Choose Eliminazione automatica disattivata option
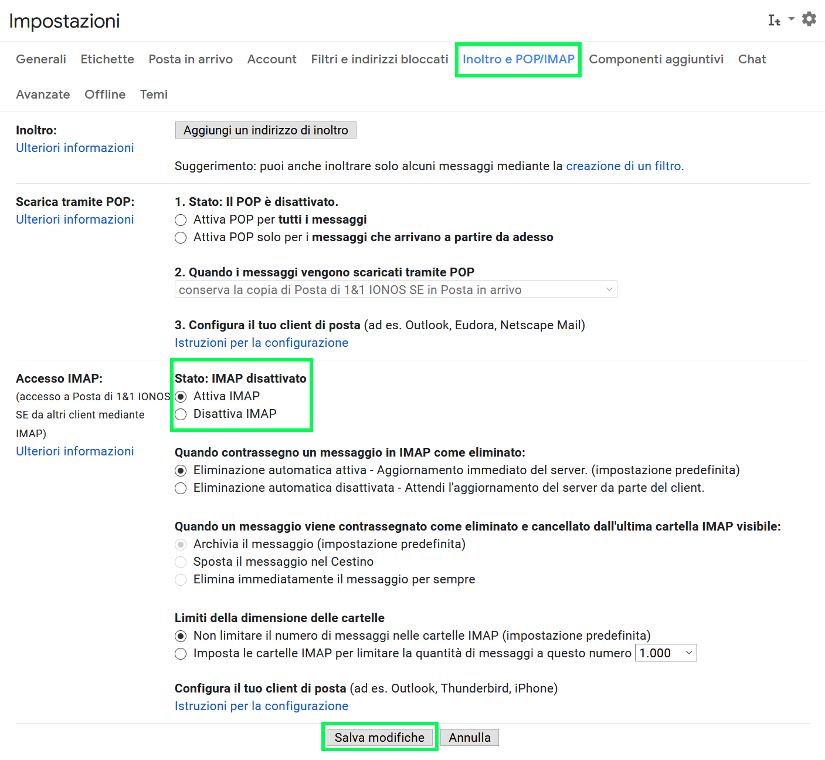 tap(181, 488)
